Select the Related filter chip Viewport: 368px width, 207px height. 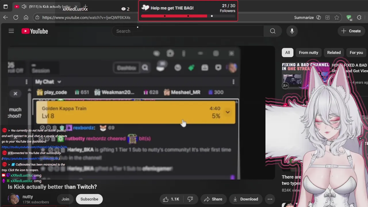(334, 53)
